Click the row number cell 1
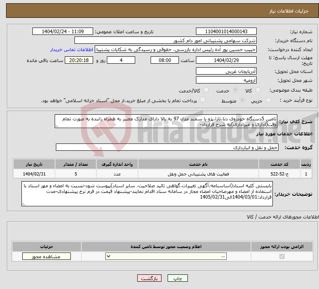 306,174
